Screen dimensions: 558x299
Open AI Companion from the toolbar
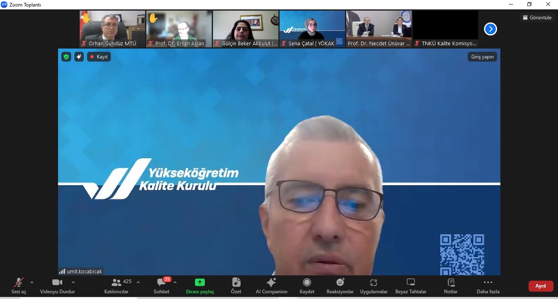(271, 283)
